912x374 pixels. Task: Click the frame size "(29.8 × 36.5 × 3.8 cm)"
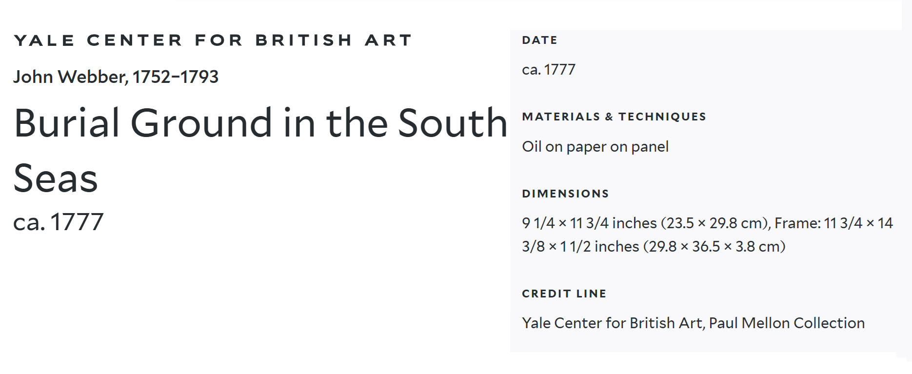click(x=714, y=247)
